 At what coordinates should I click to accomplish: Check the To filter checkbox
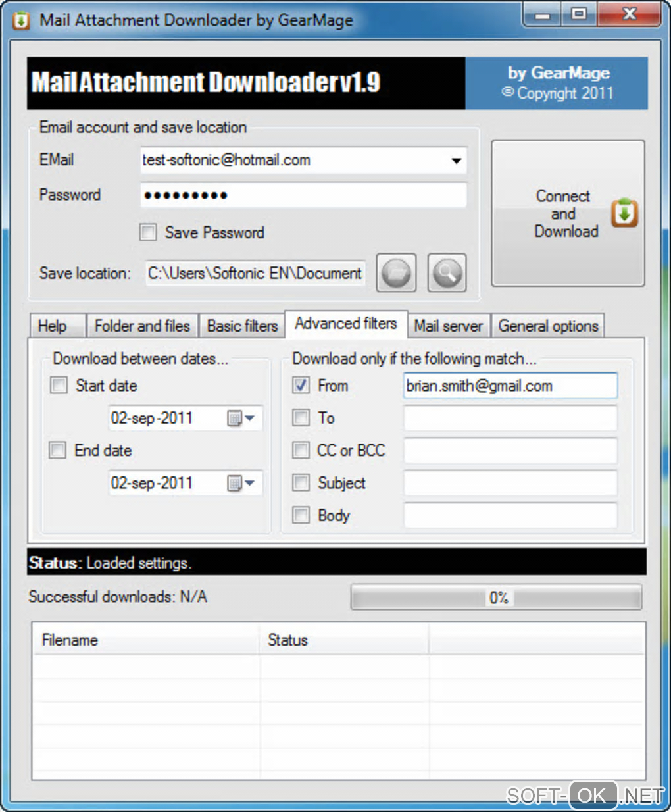pyautogui.click(x=301, y=418)
